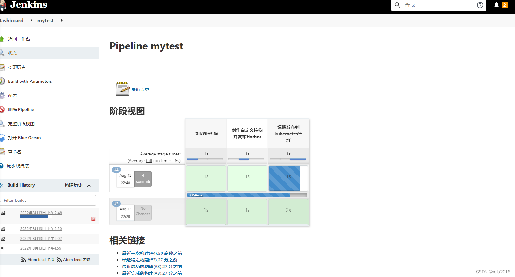The image size is (515, 277).
Task: Select 状态 in the sidebar
Action: tap(12, 53)
